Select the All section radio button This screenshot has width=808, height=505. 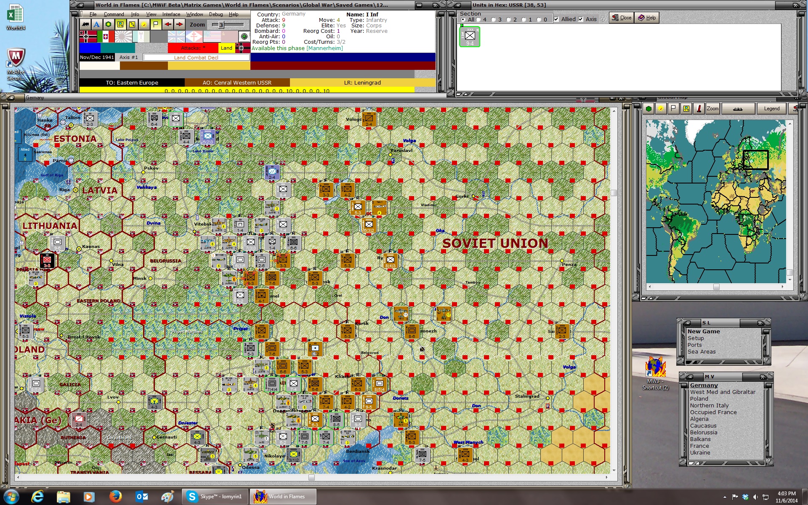pyautogui.click(x=463, y=19)
